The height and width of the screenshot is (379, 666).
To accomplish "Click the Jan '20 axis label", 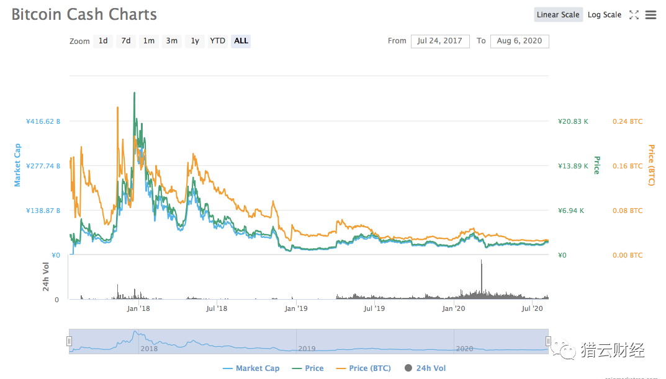I will click(x=454, y=308).
